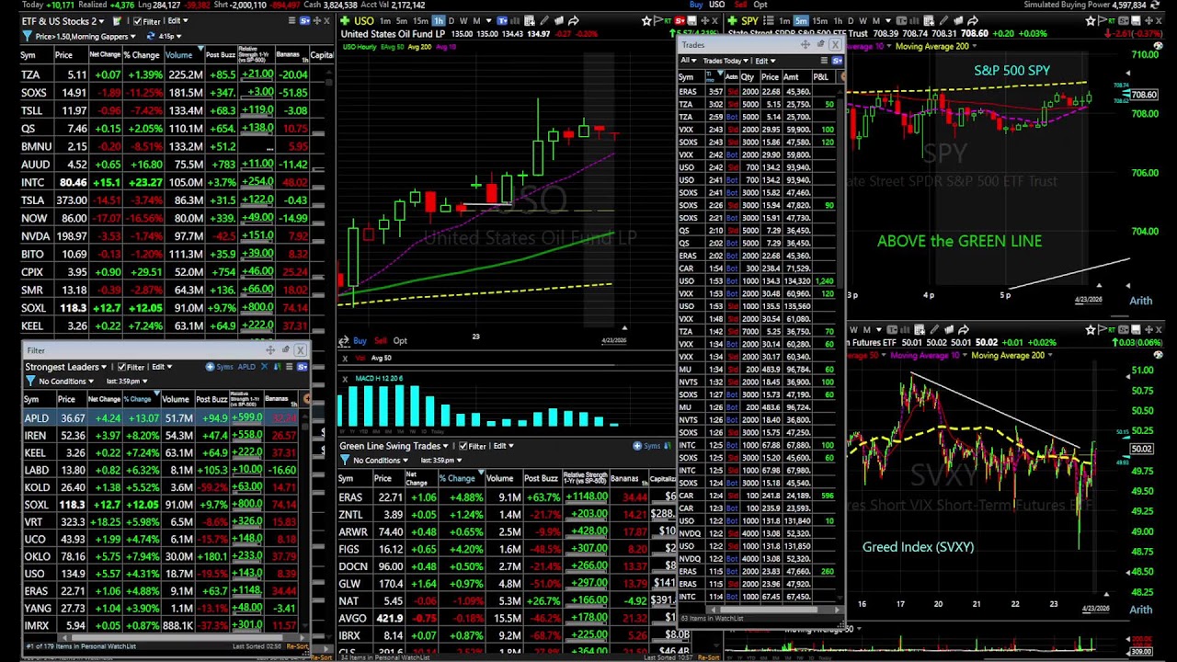Select the D timeframe on SPY chart
The image size is (1177, 662).
(x=851, y=21)
